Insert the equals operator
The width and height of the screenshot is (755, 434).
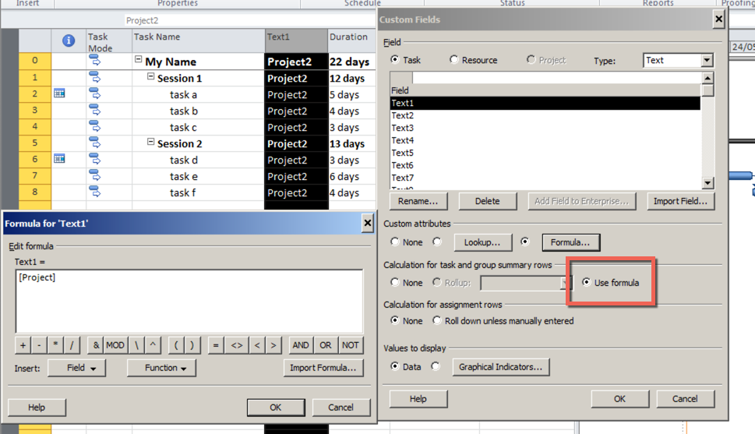216,345
